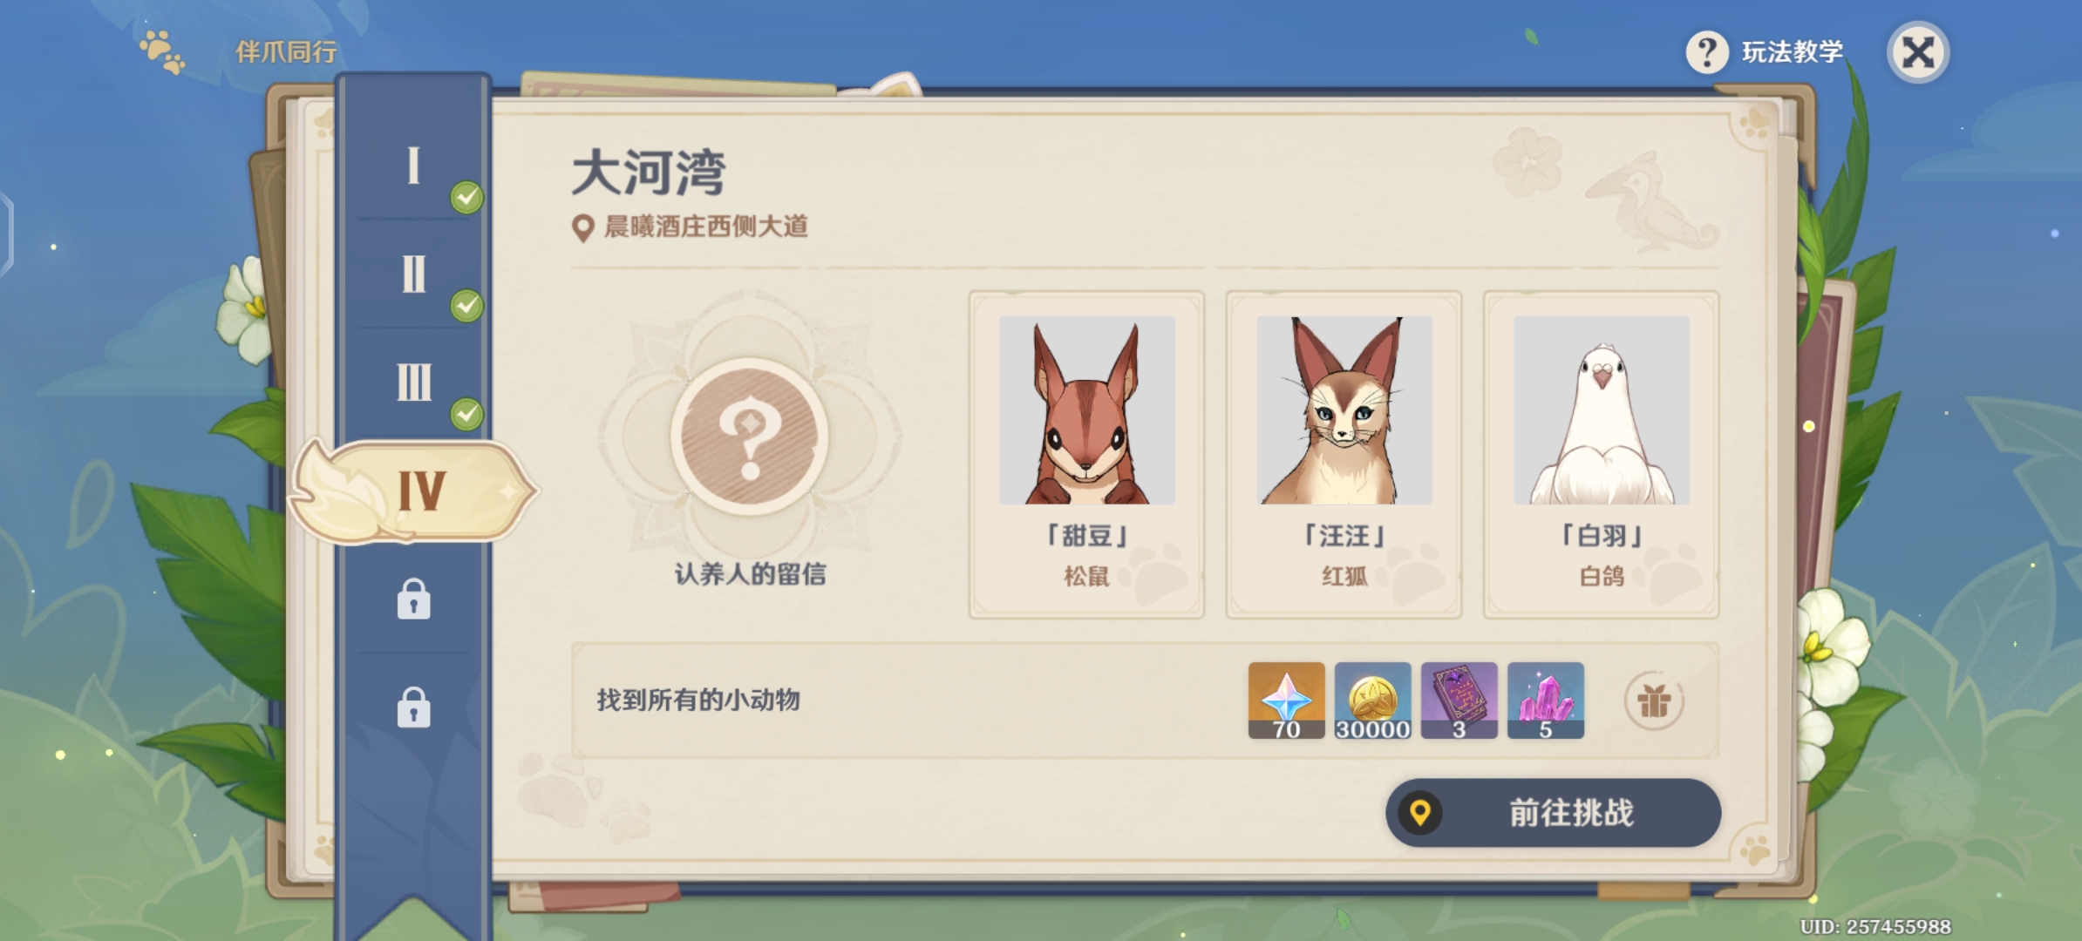
Task: Click the 玩法教学 tutorial text
Action: [x=1793, y=52]
